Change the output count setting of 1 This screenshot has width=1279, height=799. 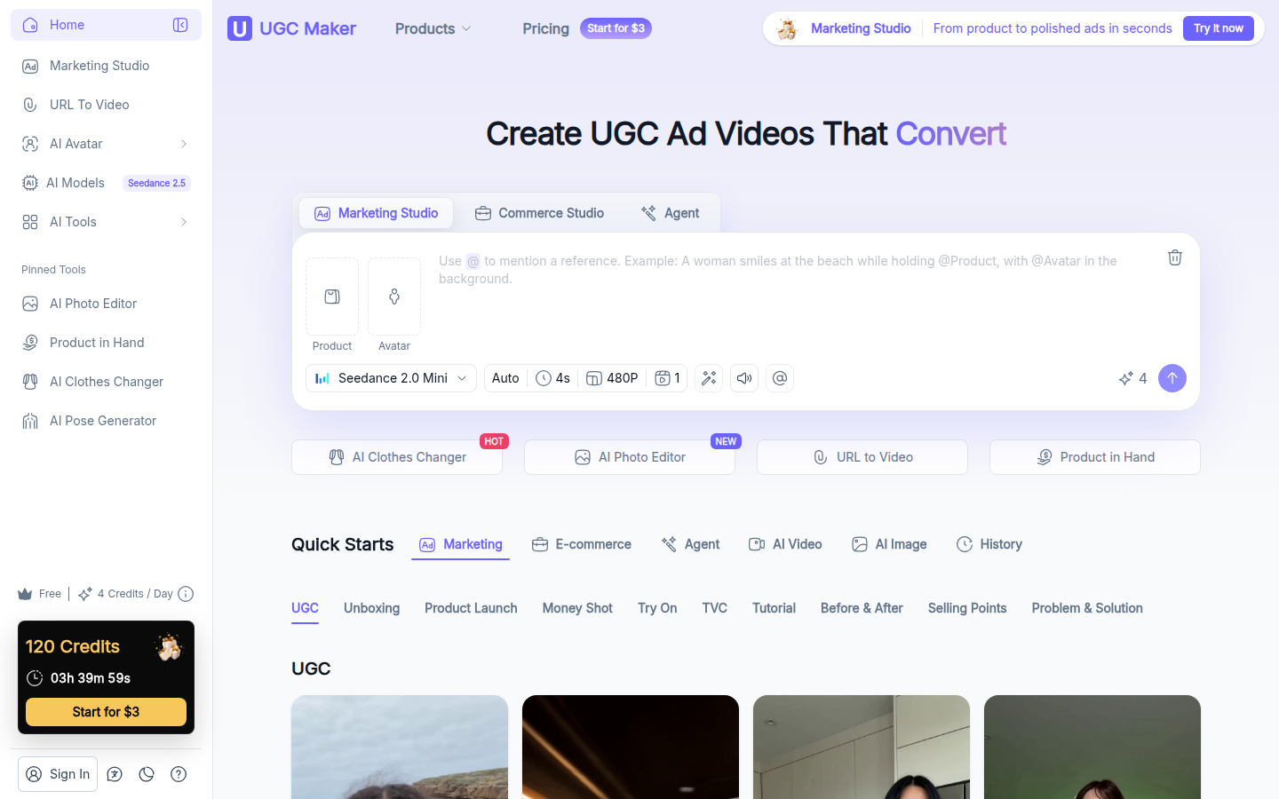point(667,378)
